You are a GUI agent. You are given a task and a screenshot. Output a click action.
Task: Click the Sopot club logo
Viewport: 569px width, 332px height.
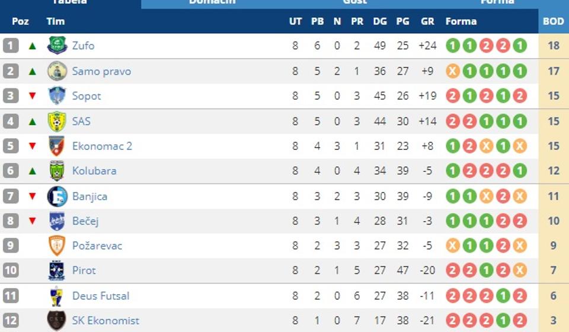coord(57,96)
